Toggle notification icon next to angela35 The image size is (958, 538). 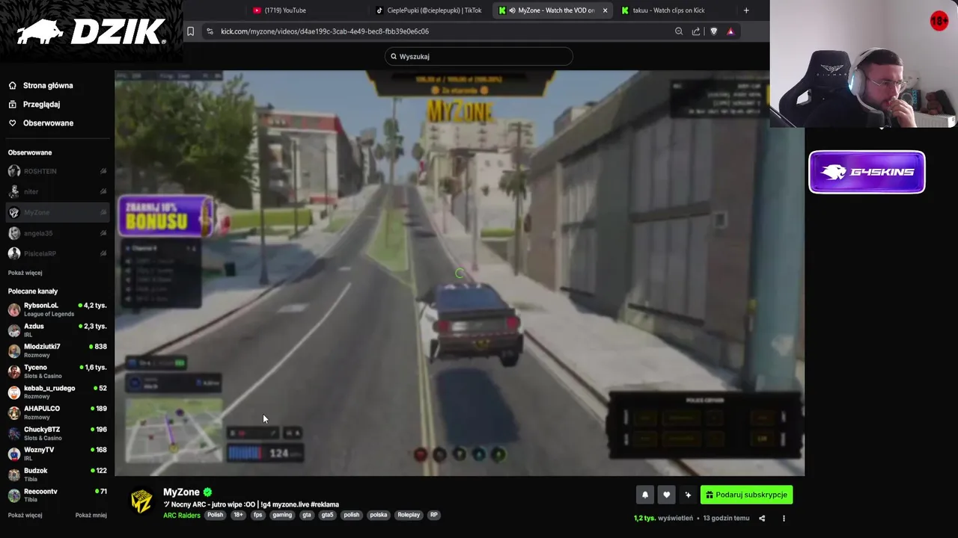pyautogui.click(x=103, y=233)
